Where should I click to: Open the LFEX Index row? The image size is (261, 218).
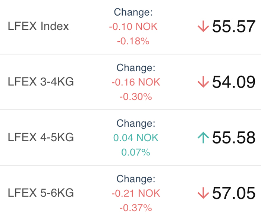point(130,27)
